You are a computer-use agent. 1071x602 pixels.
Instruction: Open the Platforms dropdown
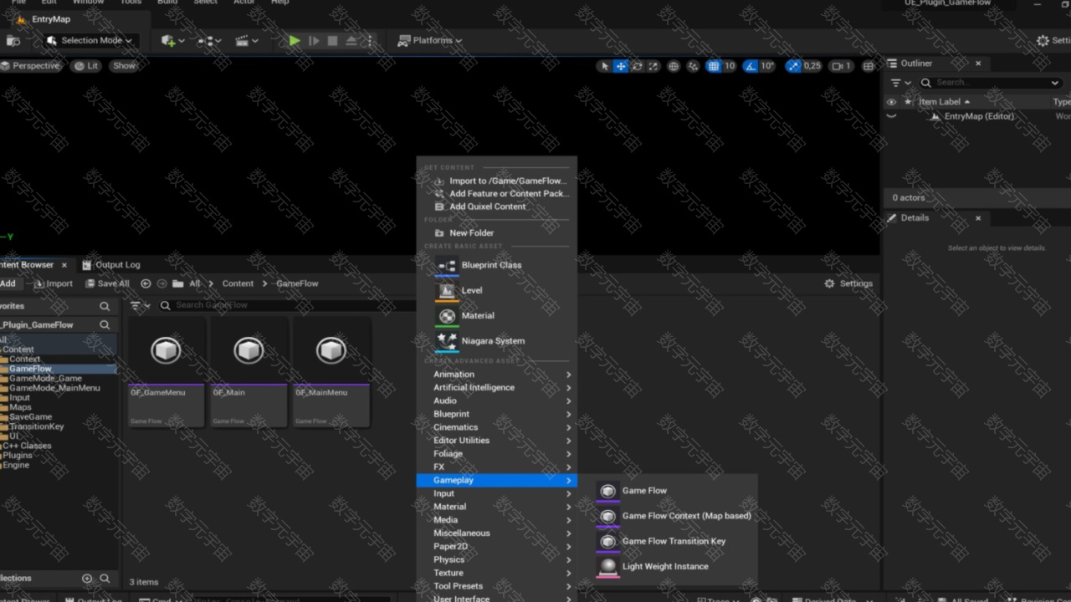[429, 40]
